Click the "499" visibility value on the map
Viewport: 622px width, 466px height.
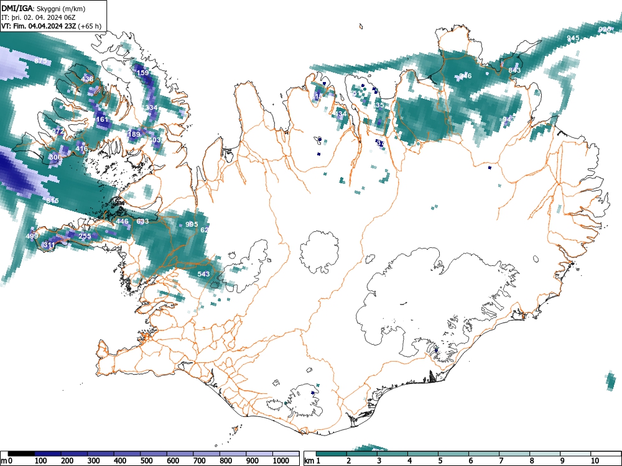[32, 236]
